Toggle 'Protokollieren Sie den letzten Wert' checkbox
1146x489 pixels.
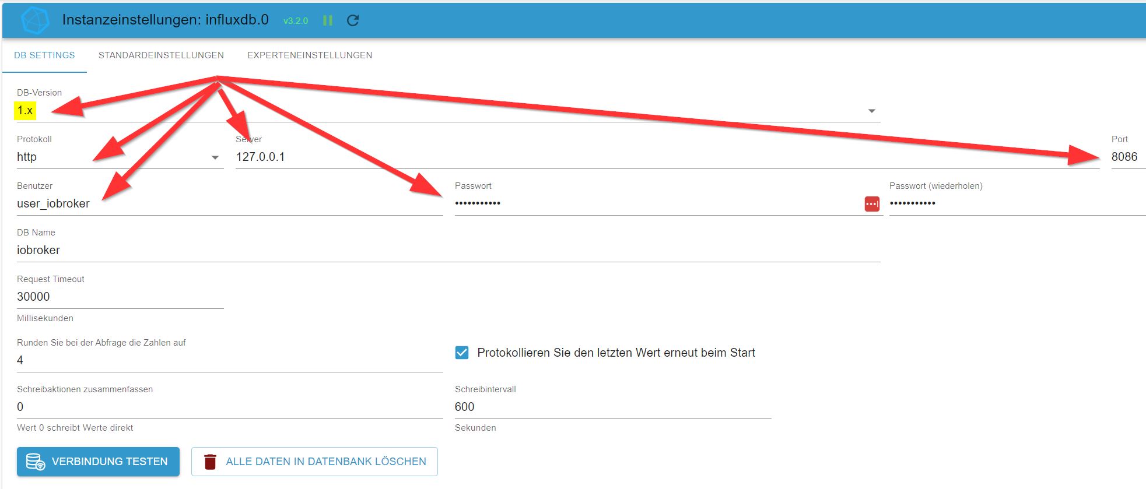coord(462,353)
